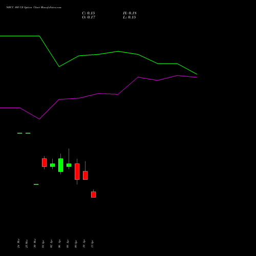Select the 17 Apr date label

pos(92,244)
